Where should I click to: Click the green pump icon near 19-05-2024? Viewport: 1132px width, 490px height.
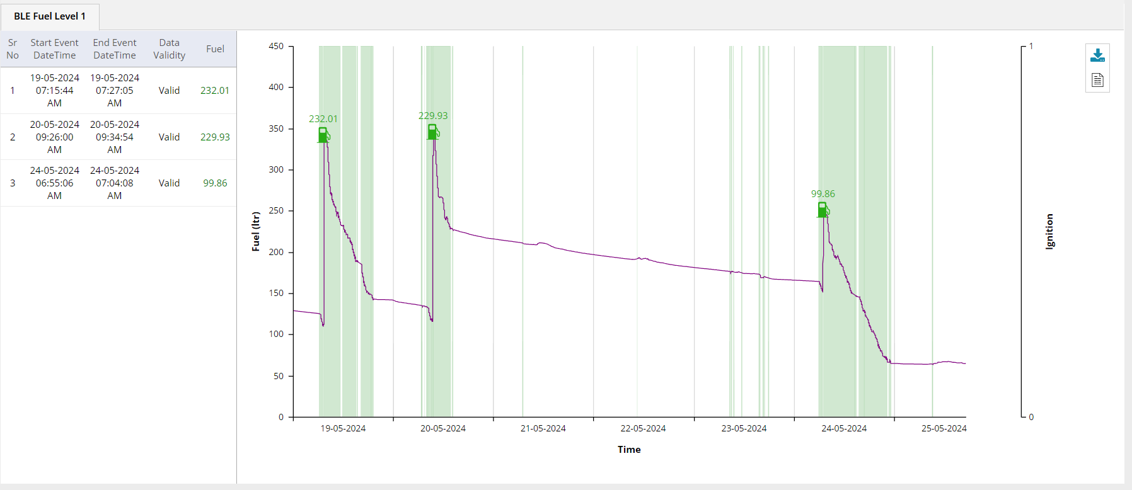323,134
